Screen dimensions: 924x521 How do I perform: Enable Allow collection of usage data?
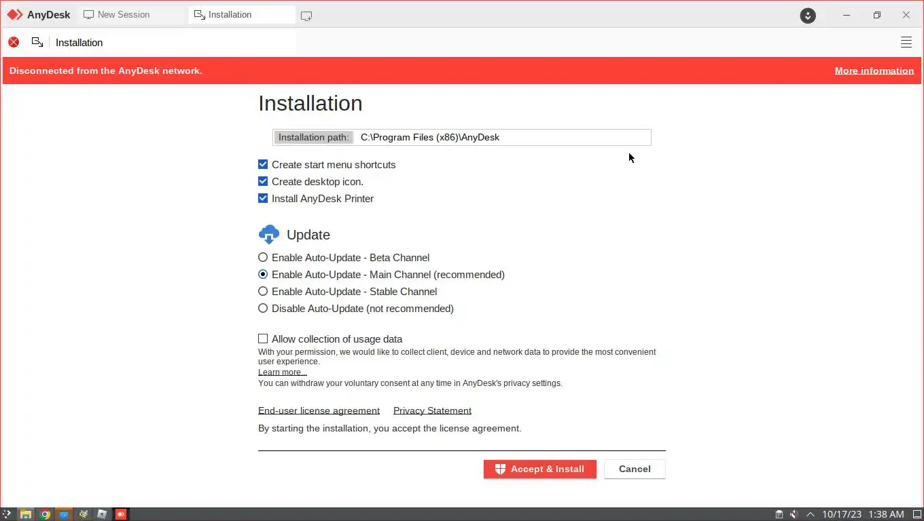click(263, 339)
